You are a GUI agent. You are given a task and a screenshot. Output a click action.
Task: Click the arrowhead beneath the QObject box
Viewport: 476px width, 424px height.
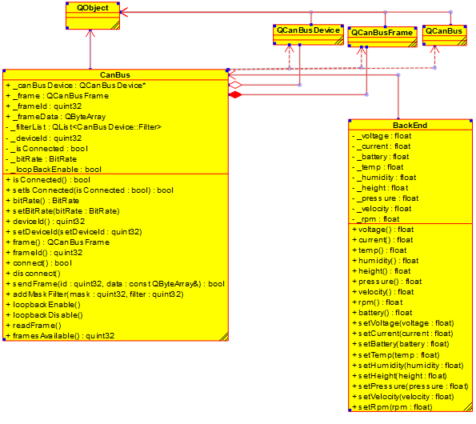[x=90, y=33]
